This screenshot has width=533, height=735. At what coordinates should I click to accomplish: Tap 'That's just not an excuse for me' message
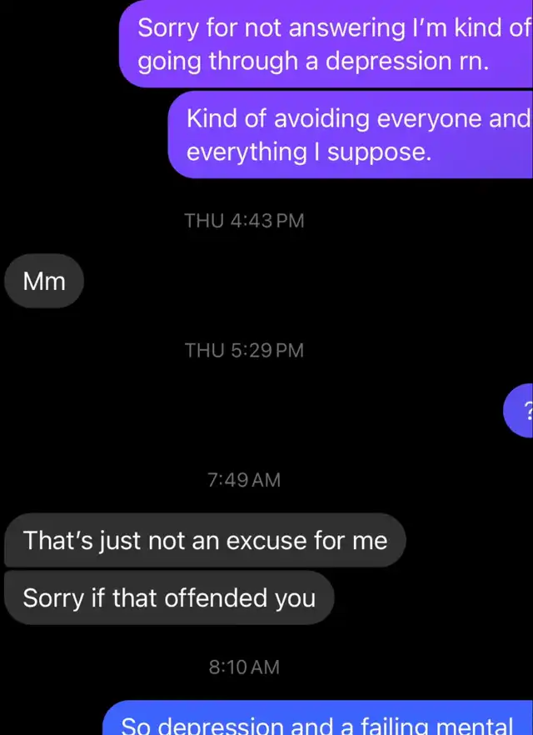click(x=205, y=540)
